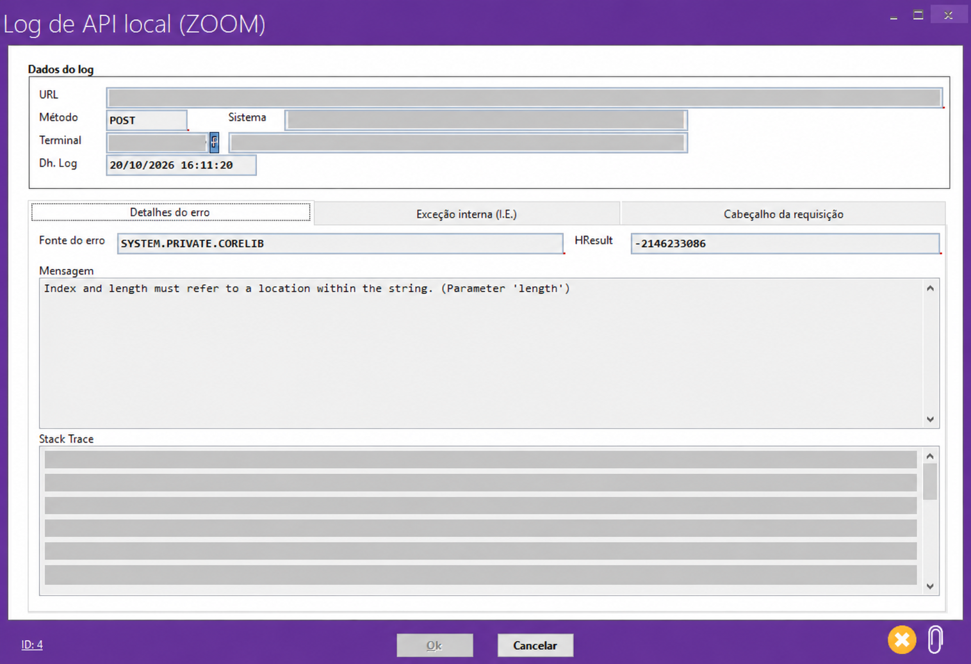Click the 'Stack Trace' label

67,439
